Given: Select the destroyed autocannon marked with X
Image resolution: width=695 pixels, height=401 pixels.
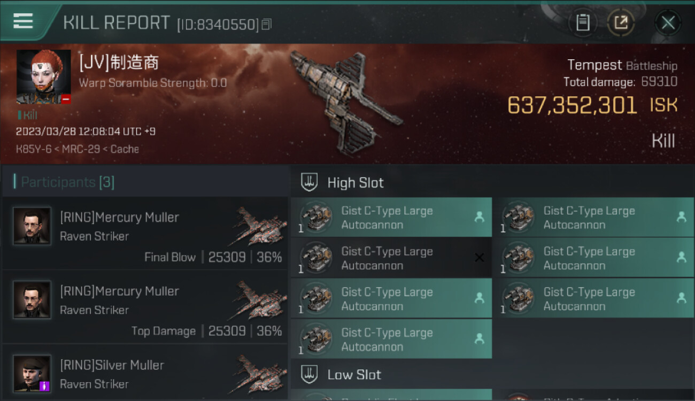Looking at the screenshot, I should 391,258.
